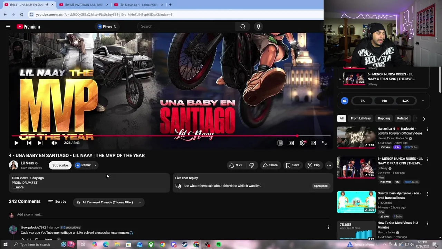Open Lil Naay channel avatar
Screen dimensions: 442x249
click(x=13, y=165)
